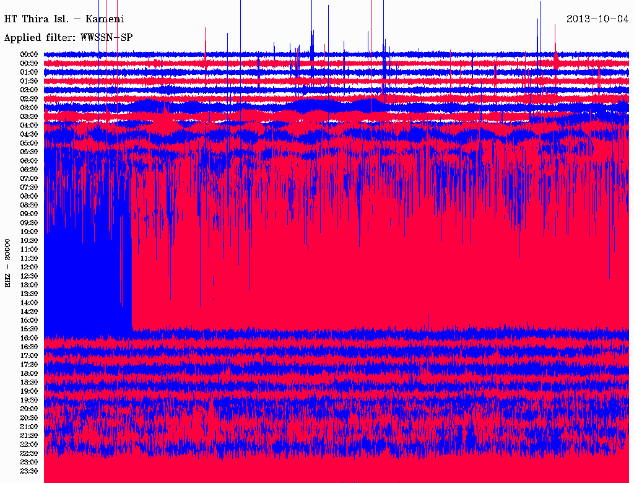This screenshot has width=634, height=483.
Task: Click the time label '14:00'
Action: click(x=29, y=303)
